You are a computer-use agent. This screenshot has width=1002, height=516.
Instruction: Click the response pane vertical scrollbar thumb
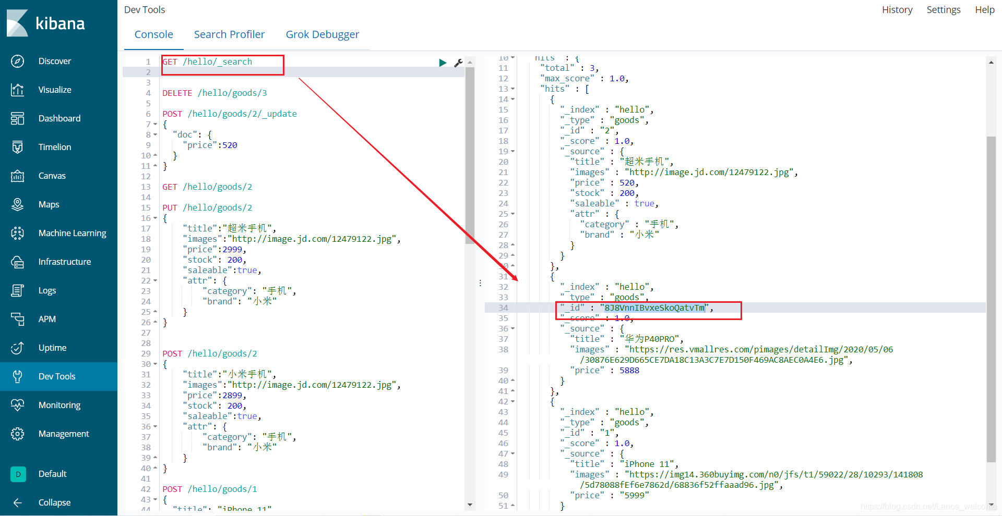991,299
